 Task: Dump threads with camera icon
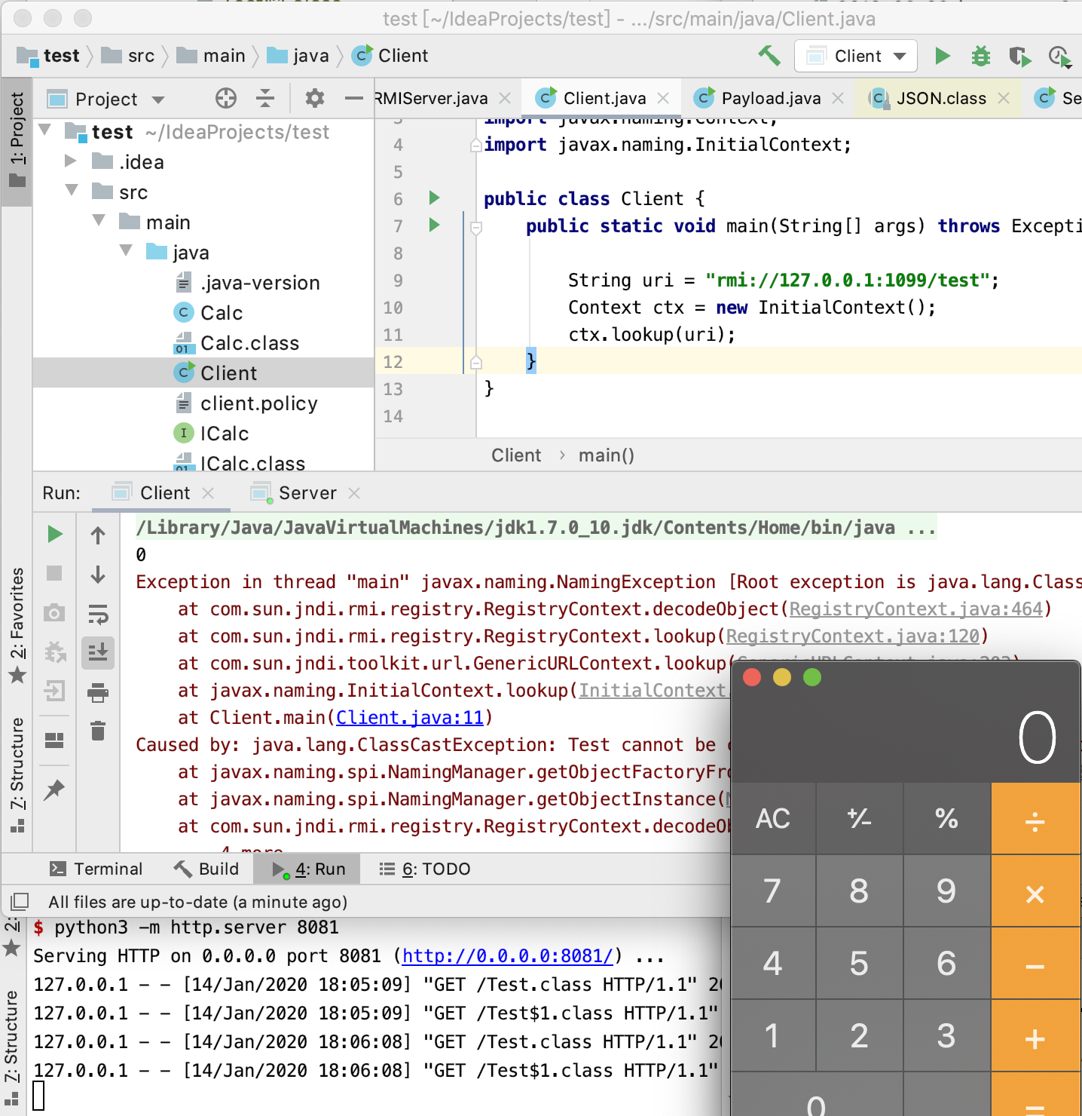pos(54,612)
